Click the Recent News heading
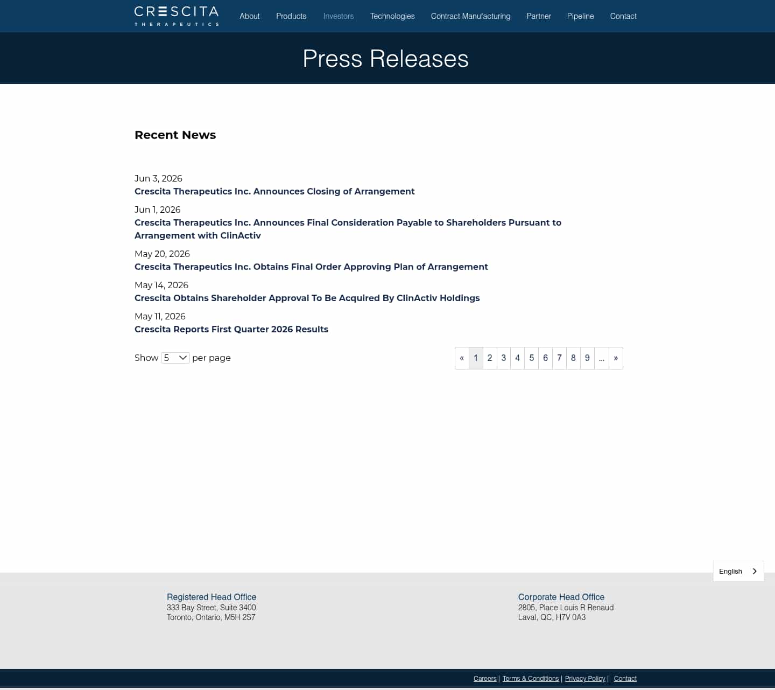This screenshot has width=775, height=690. (175, 135)
